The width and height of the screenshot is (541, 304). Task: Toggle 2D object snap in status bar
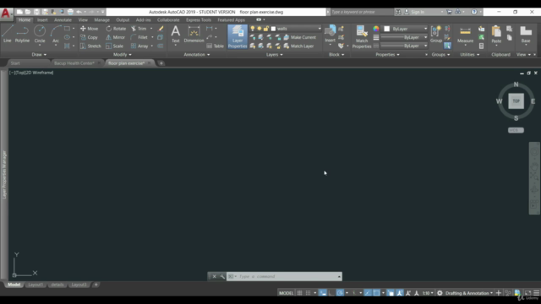point(376,293)
